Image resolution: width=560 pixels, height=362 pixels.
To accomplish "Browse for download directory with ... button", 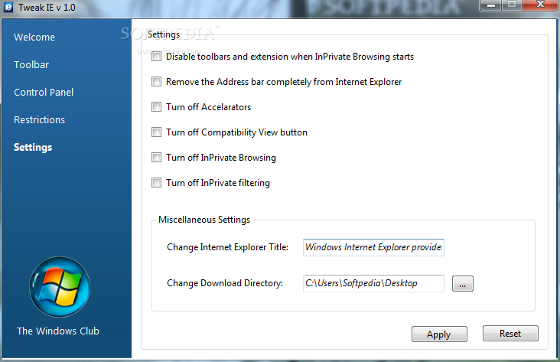I will click(x=463, y=284).
